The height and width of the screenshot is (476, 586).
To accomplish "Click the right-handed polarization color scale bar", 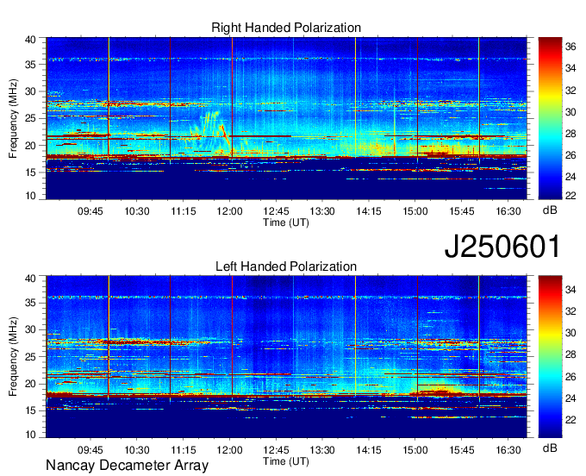I will pyautogui.click(x=550, y=118).
